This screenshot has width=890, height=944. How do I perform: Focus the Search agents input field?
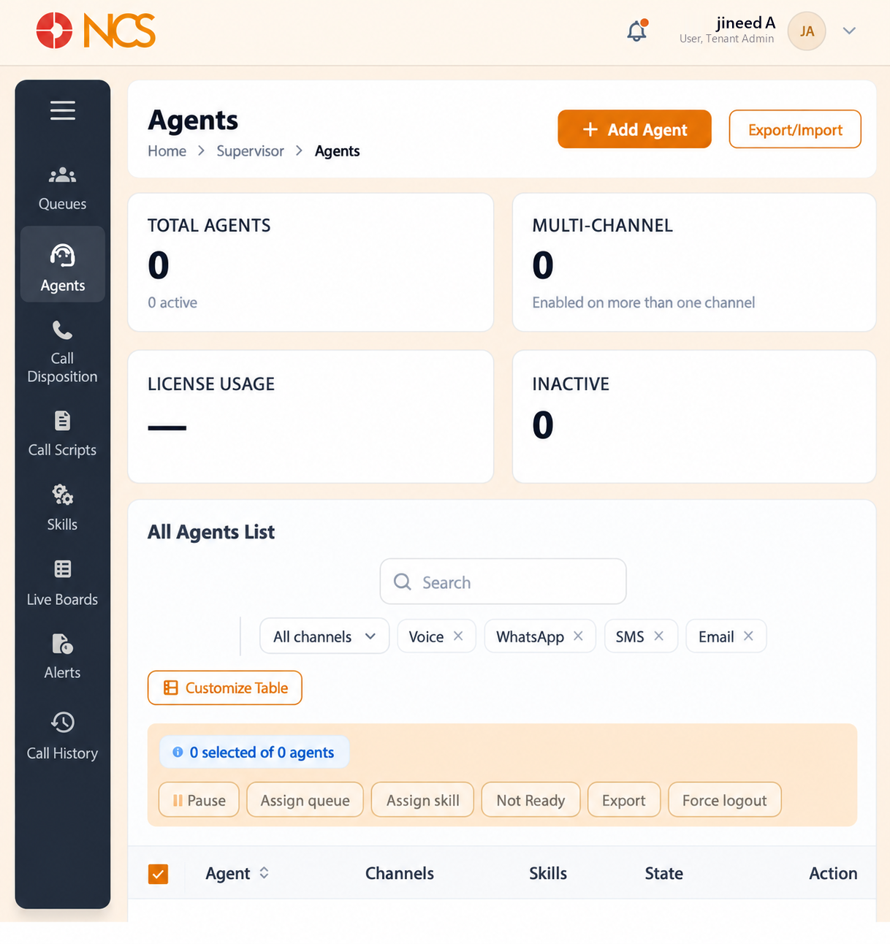[503, 582]
